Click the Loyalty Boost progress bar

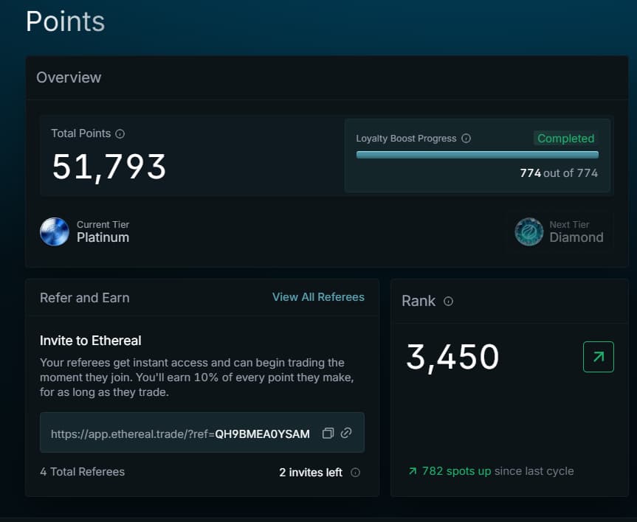[x=477, y=155]
